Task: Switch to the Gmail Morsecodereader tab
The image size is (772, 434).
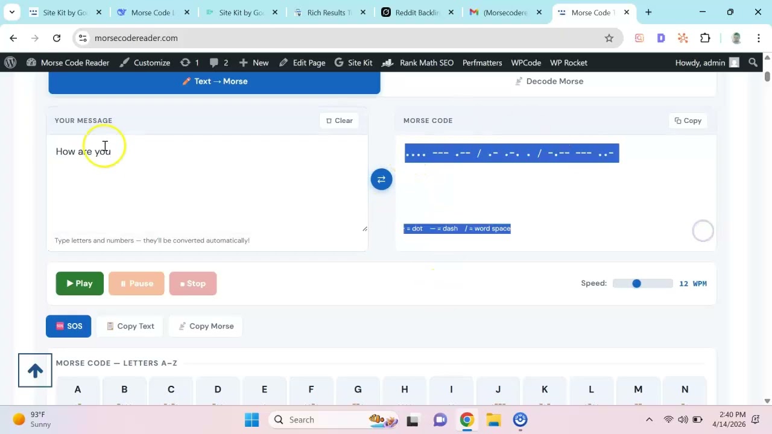Action: pyautogui.click(x=505, y=12)
